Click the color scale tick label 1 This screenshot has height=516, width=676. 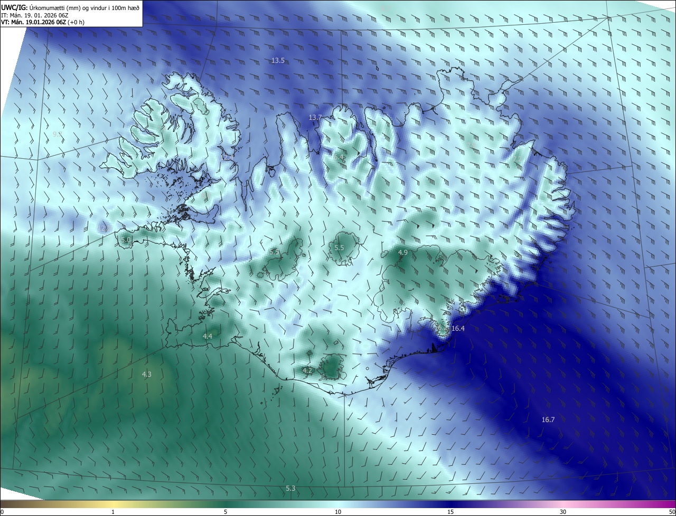coord(113,512)
